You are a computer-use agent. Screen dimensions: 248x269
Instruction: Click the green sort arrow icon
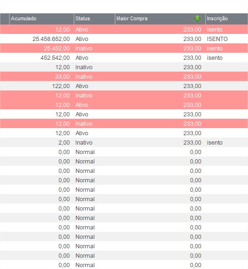point(197,18)
